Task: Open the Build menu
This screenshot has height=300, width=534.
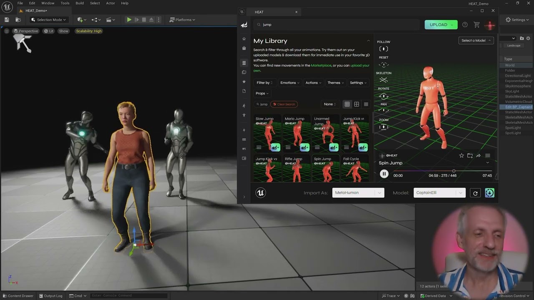Action: click(80, 3)
